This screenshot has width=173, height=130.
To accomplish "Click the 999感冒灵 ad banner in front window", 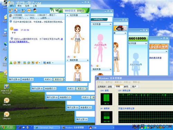I will (70, 10).
